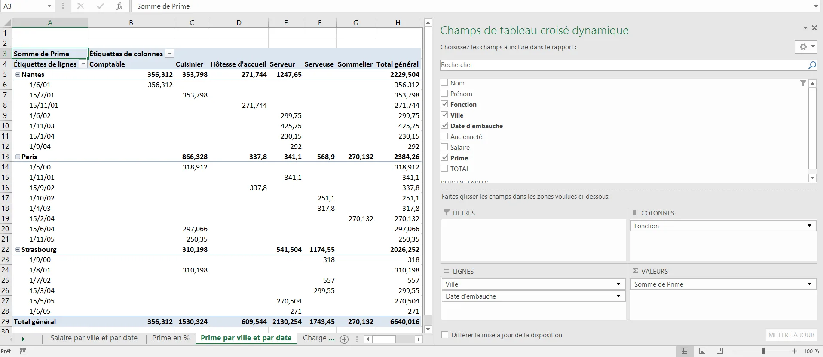Move the zoom slider handle
The width and height of the screenshot is (823, 357).
763,351
